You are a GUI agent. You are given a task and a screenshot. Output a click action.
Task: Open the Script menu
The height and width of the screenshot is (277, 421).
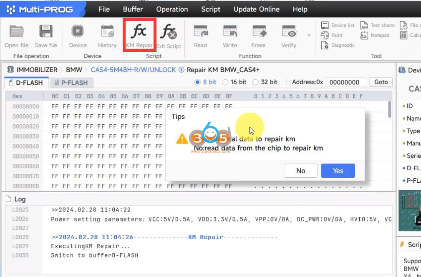(211, 10)
